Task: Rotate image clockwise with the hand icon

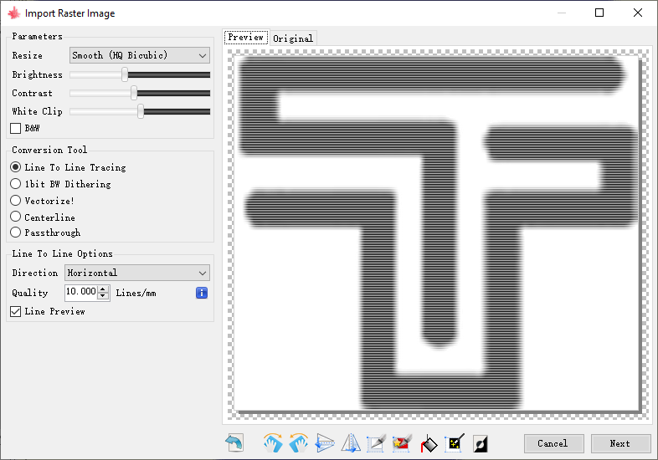Action: 273,442
